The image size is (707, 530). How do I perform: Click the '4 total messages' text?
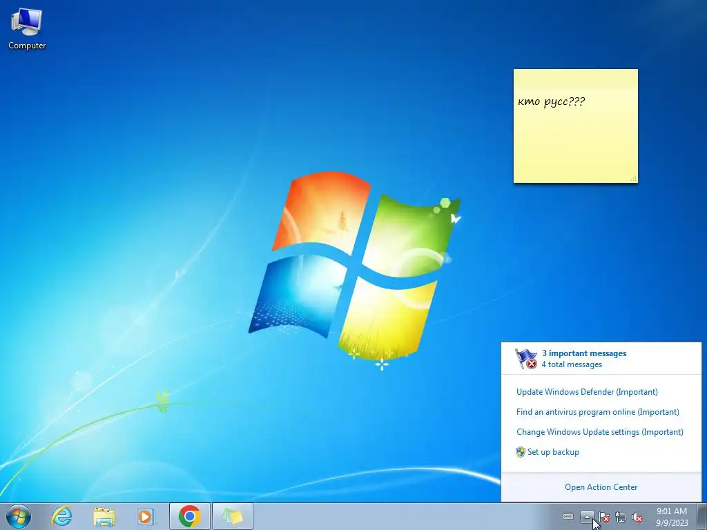[572, 364]
